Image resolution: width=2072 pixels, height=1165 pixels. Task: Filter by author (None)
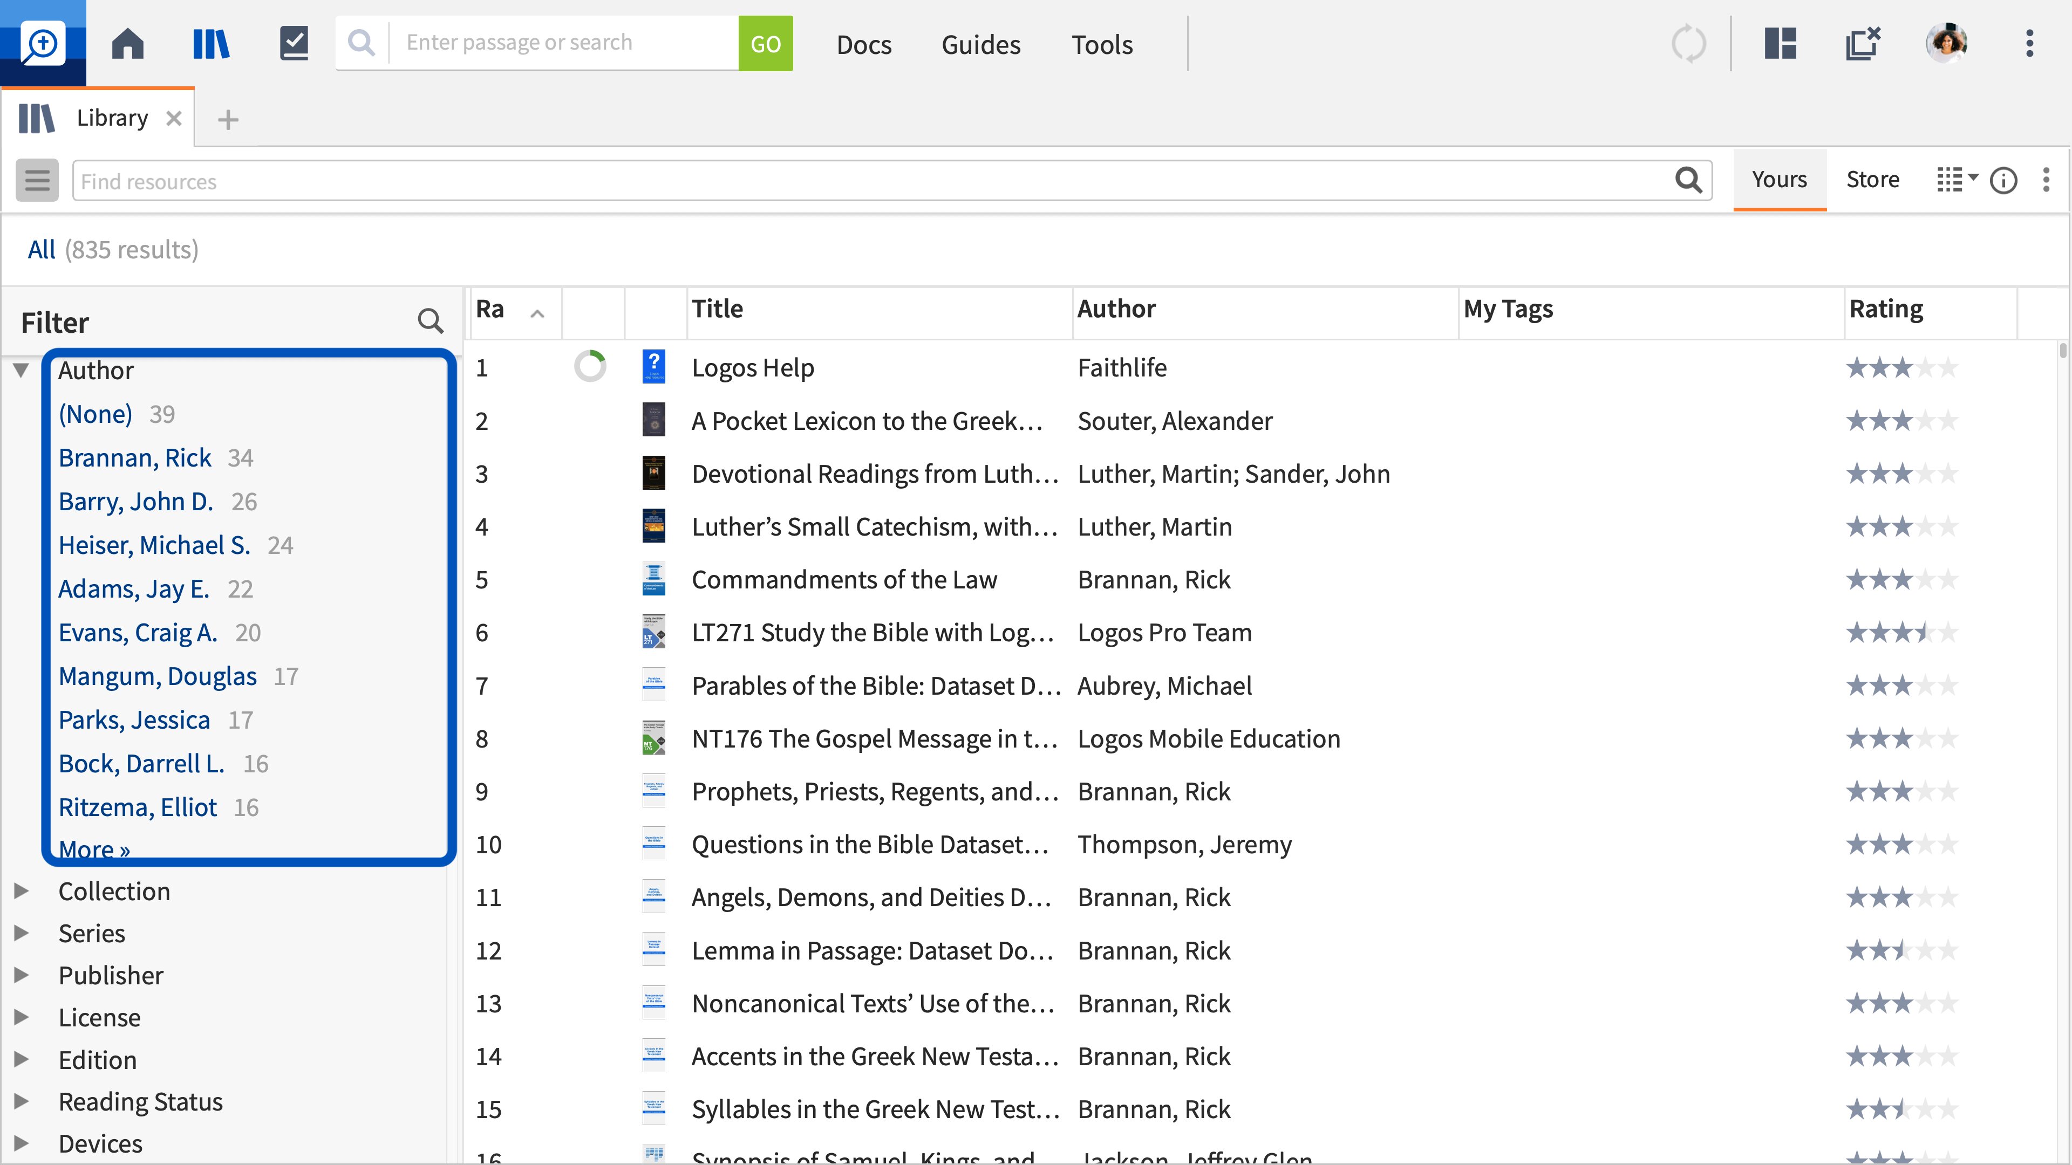[x=95, y=414]
